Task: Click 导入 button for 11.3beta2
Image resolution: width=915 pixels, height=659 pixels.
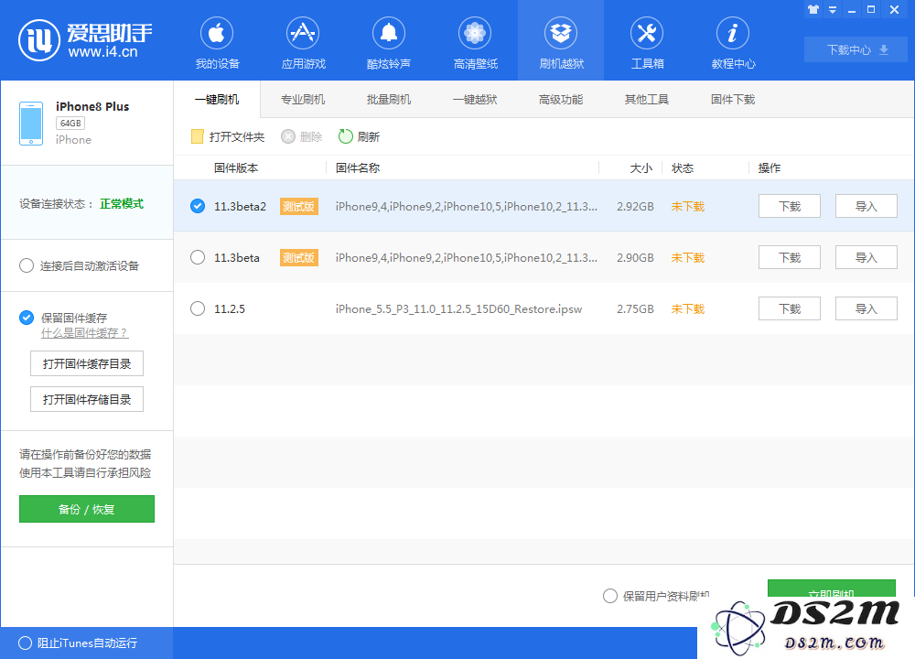Action: [866, 206]
